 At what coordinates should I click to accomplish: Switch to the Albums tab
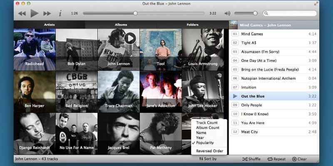[121, 24]
